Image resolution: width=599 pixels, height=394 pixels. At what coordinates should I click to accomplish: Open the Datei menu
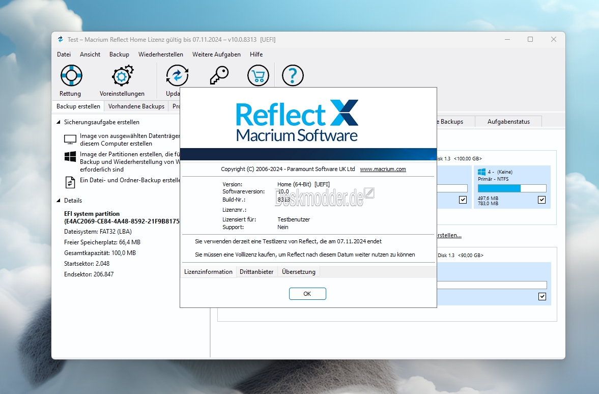(64, 54)
